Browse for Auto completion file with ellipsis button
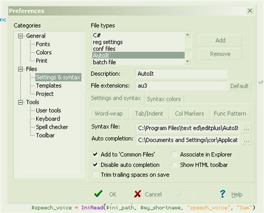The width and height of the screenshot is (264, 213). 247,141
